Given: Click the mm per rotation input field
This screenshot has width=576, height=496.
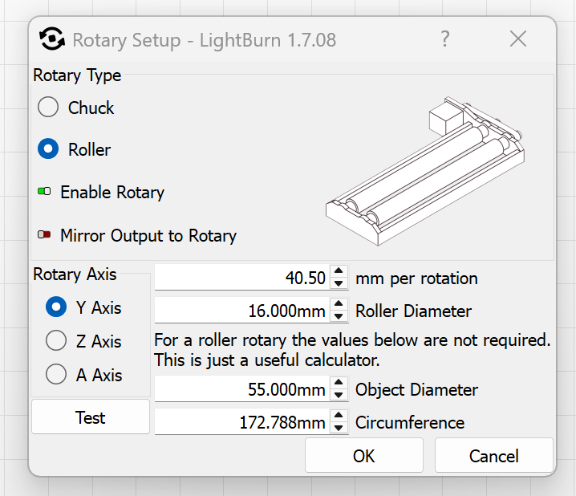Looking at the screenshot, I should tap(241, 278).
